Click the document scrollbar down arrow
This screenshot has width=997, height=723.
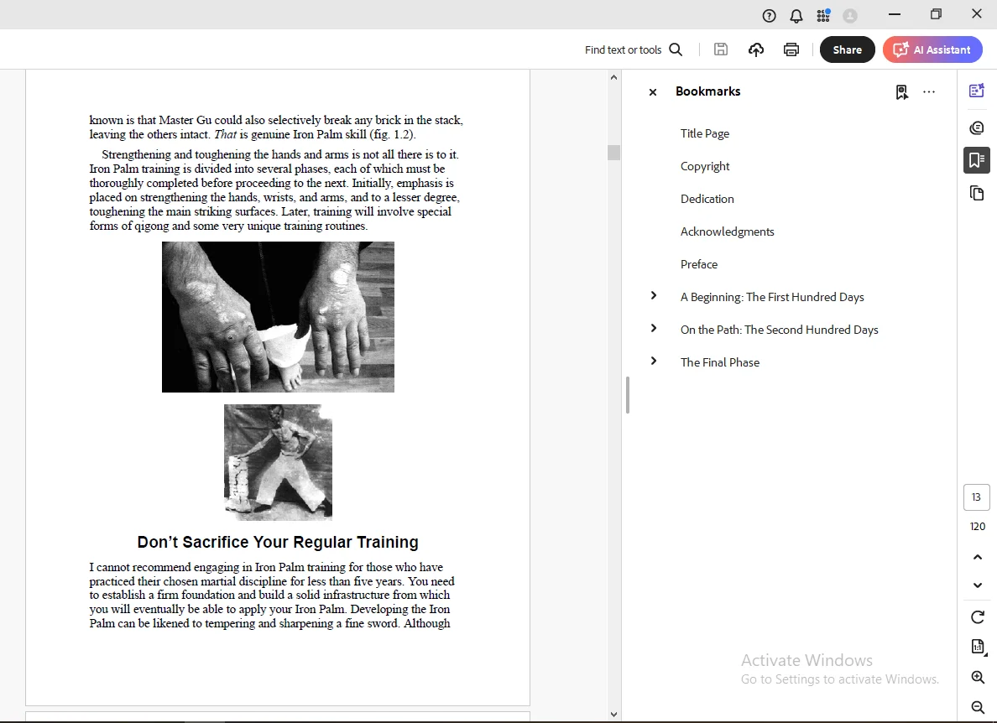click(x=613, y=714)
